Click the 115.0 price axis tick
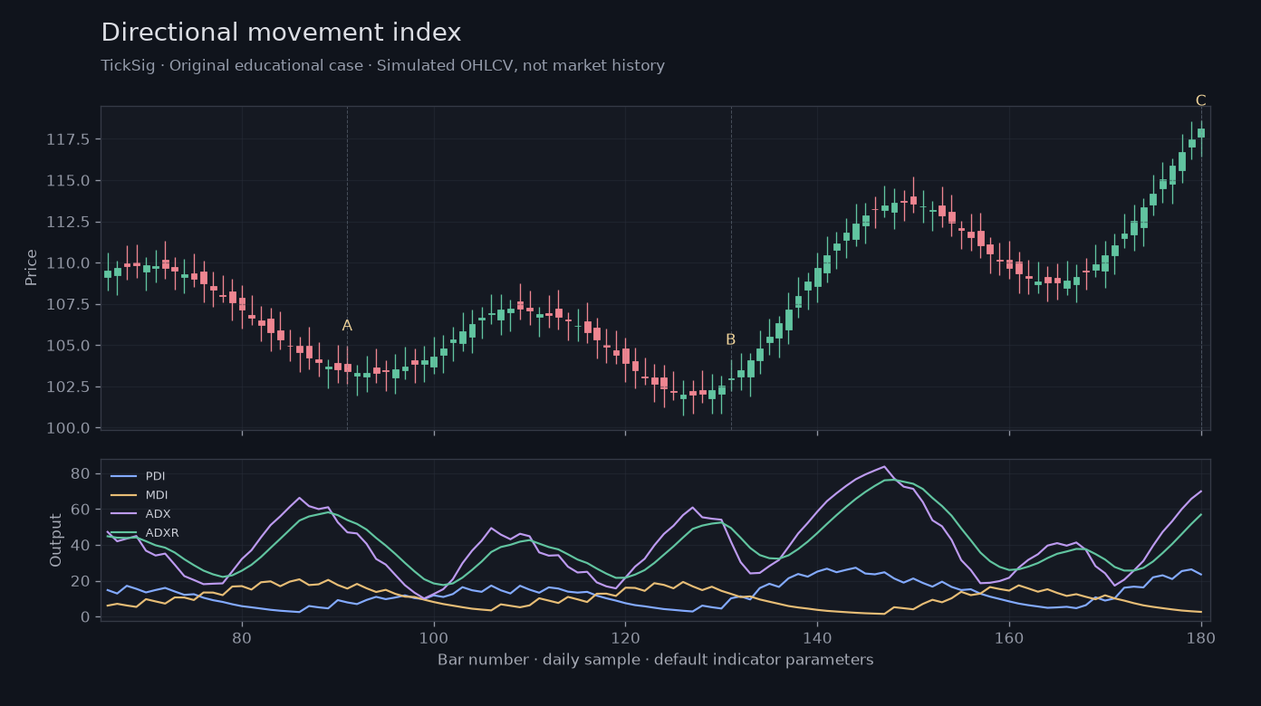This screenshot has height=706, width=1261. pyautogui.click(x=67, y=181)
